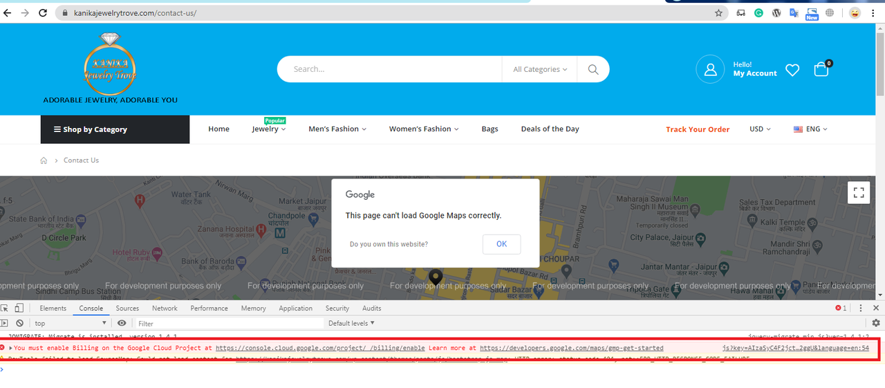Create live expression eye icon

coord(122,323)
